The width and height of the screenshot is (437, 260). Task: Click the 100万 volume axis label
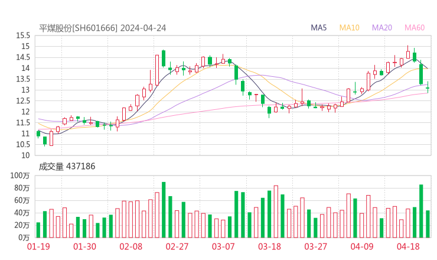tap(20, 175)
